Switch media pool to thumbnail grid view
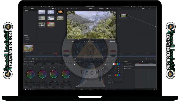 (53, 8)
